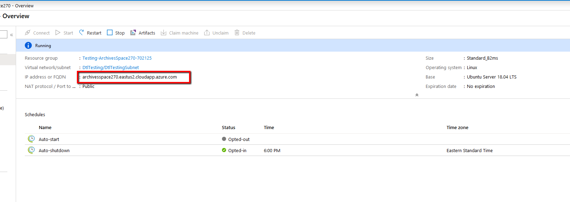Click the Auto-start clock icon

31,139
